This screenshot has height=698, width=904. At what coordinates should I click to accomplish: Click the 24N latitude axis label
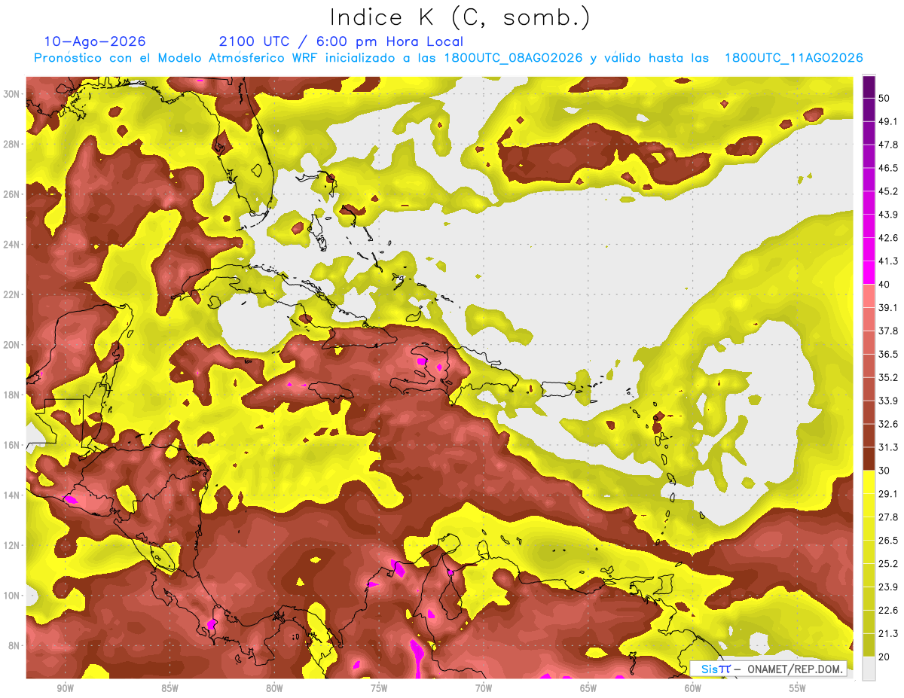click(13, 245)
